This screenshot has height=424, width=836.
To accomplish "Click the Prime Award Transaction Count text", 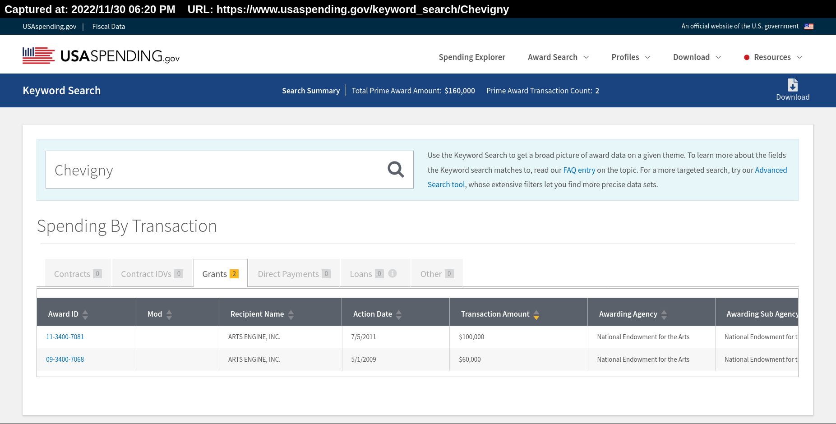I will pos(543,91).
